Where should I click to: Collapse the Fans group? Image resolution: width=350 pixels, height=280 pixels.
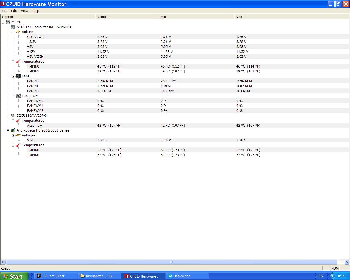(13, 76)
